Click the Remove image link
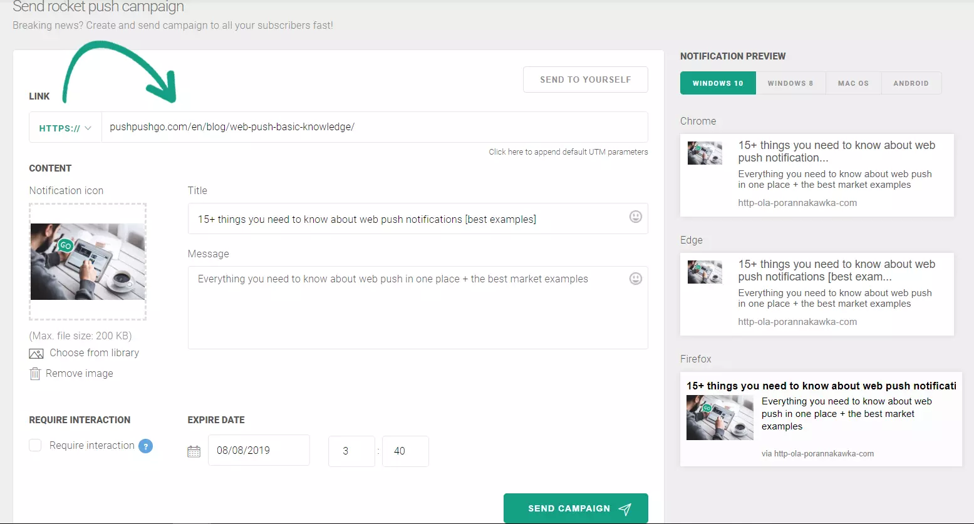 pyautogui.click(x=80, y=374)
